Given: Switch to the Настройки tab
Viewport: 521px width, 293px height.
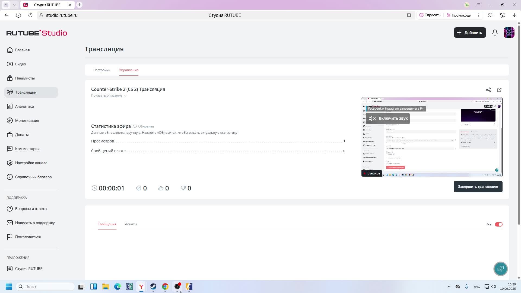Looking at the screenshot, I should pos(102,70).
